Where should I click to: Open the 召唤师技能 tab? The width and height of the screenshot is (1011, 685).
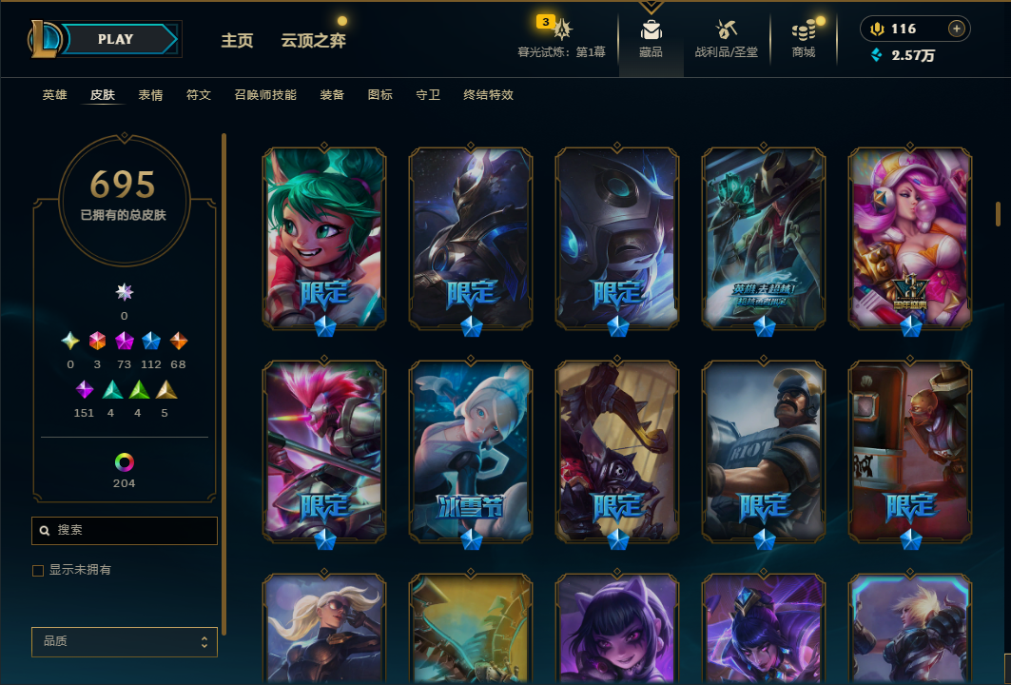(265, 95)
